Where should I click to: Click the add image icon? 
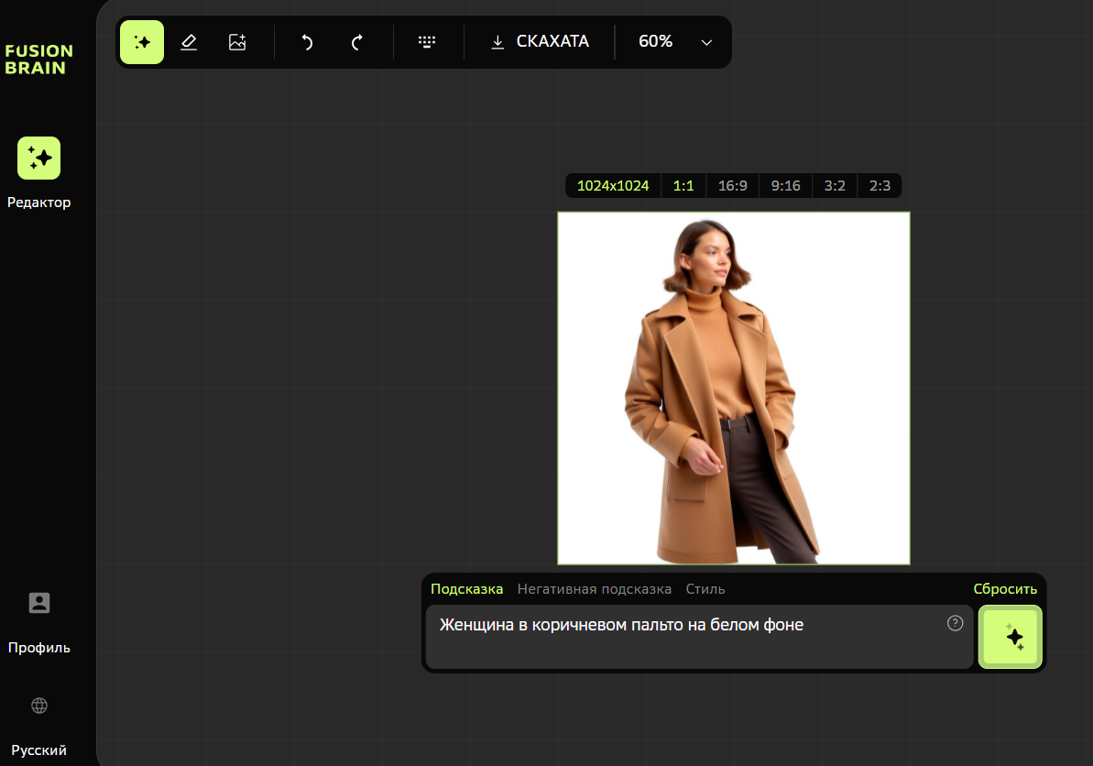[x=237, y=42]
